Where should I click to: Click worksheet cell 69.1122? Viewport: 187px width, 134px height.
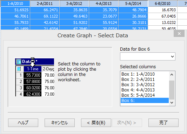[45, 16]
